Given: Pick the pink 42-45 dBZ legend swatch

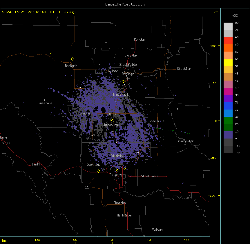Looking at the screenshot, I should click(228, 84).
